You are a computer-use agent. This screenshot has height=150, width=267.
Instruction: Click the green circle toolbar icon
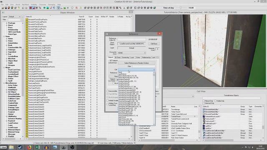44,8
